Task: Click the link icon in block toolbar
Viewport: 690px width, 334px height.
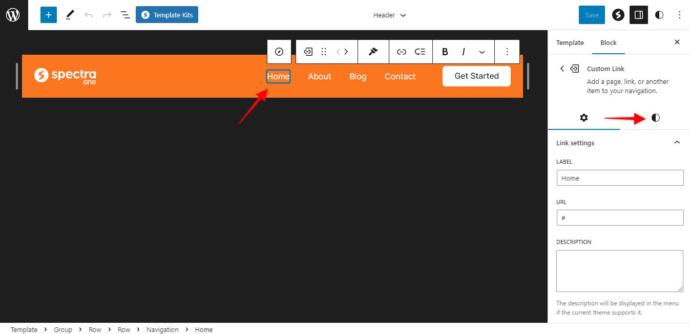Action: (402, 52)
